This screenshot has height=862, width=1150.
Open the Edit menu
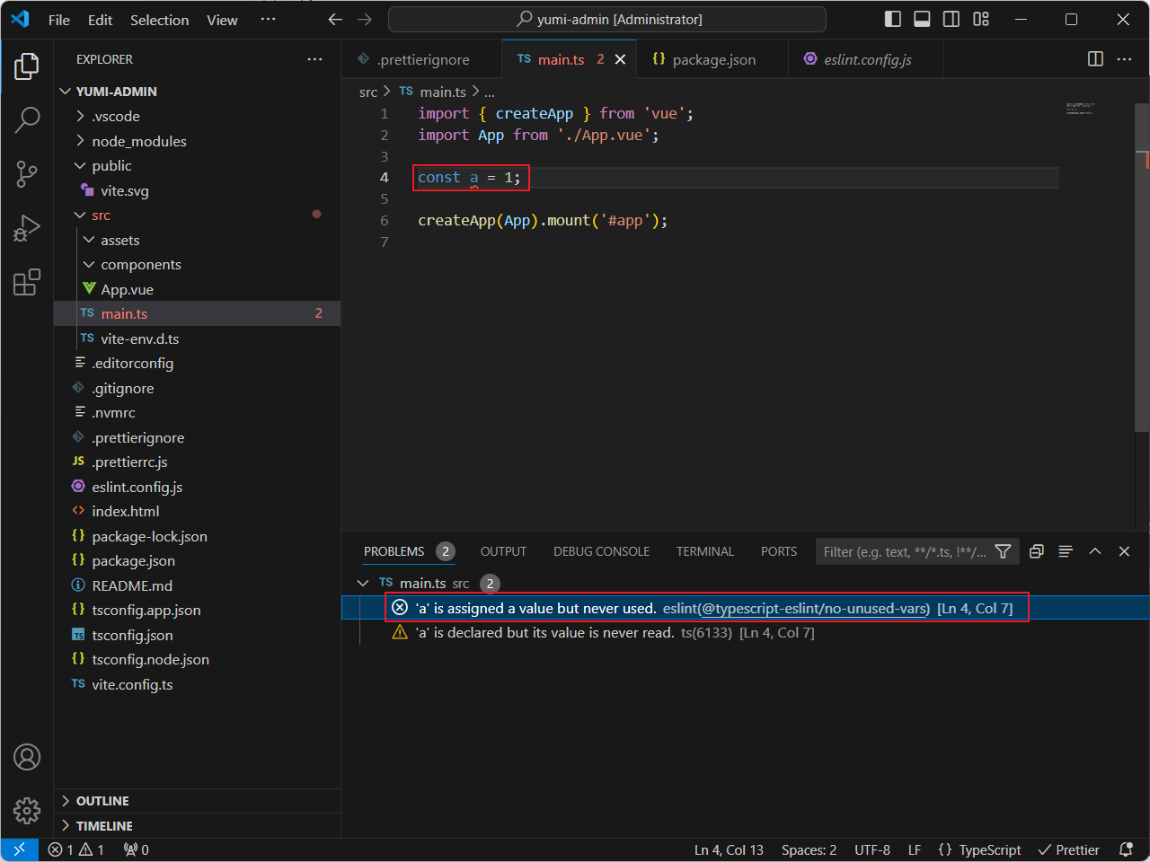[x=100, y=20]
